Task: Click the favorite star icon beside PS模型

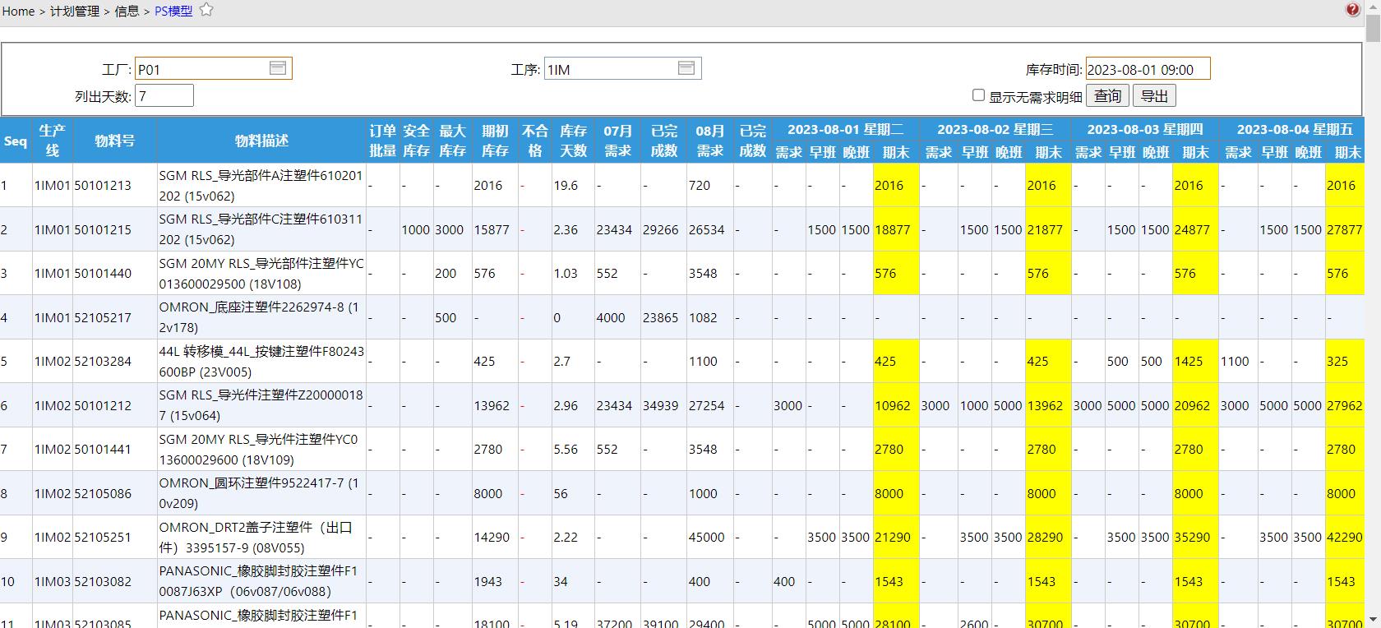Action: point(206,10)
